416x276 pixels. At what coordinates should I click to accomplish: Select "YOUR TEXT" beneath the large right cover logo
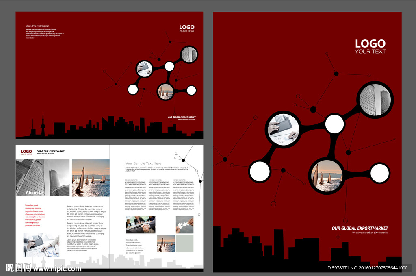370,52
